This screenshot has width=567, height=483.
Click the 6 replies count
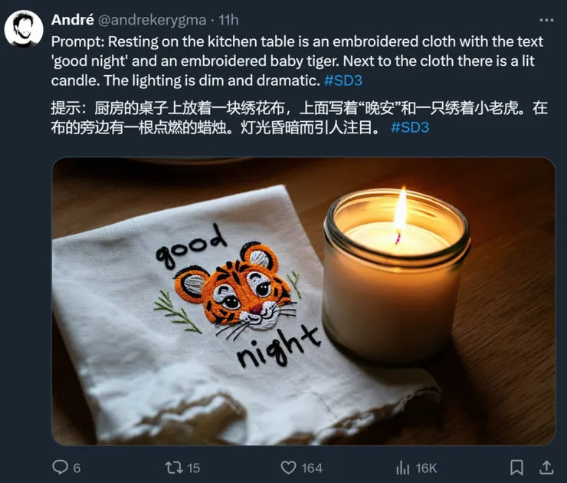[x=77, y=468]
